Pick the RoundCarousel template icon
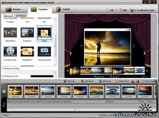Screen dimensions: 159x118 click(10, 51)
